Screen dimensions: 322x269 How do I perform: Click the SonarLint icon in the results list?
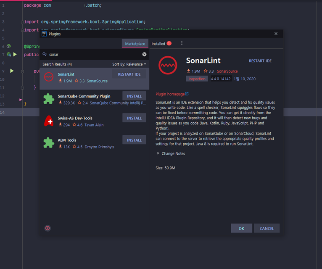click(49, 77)
